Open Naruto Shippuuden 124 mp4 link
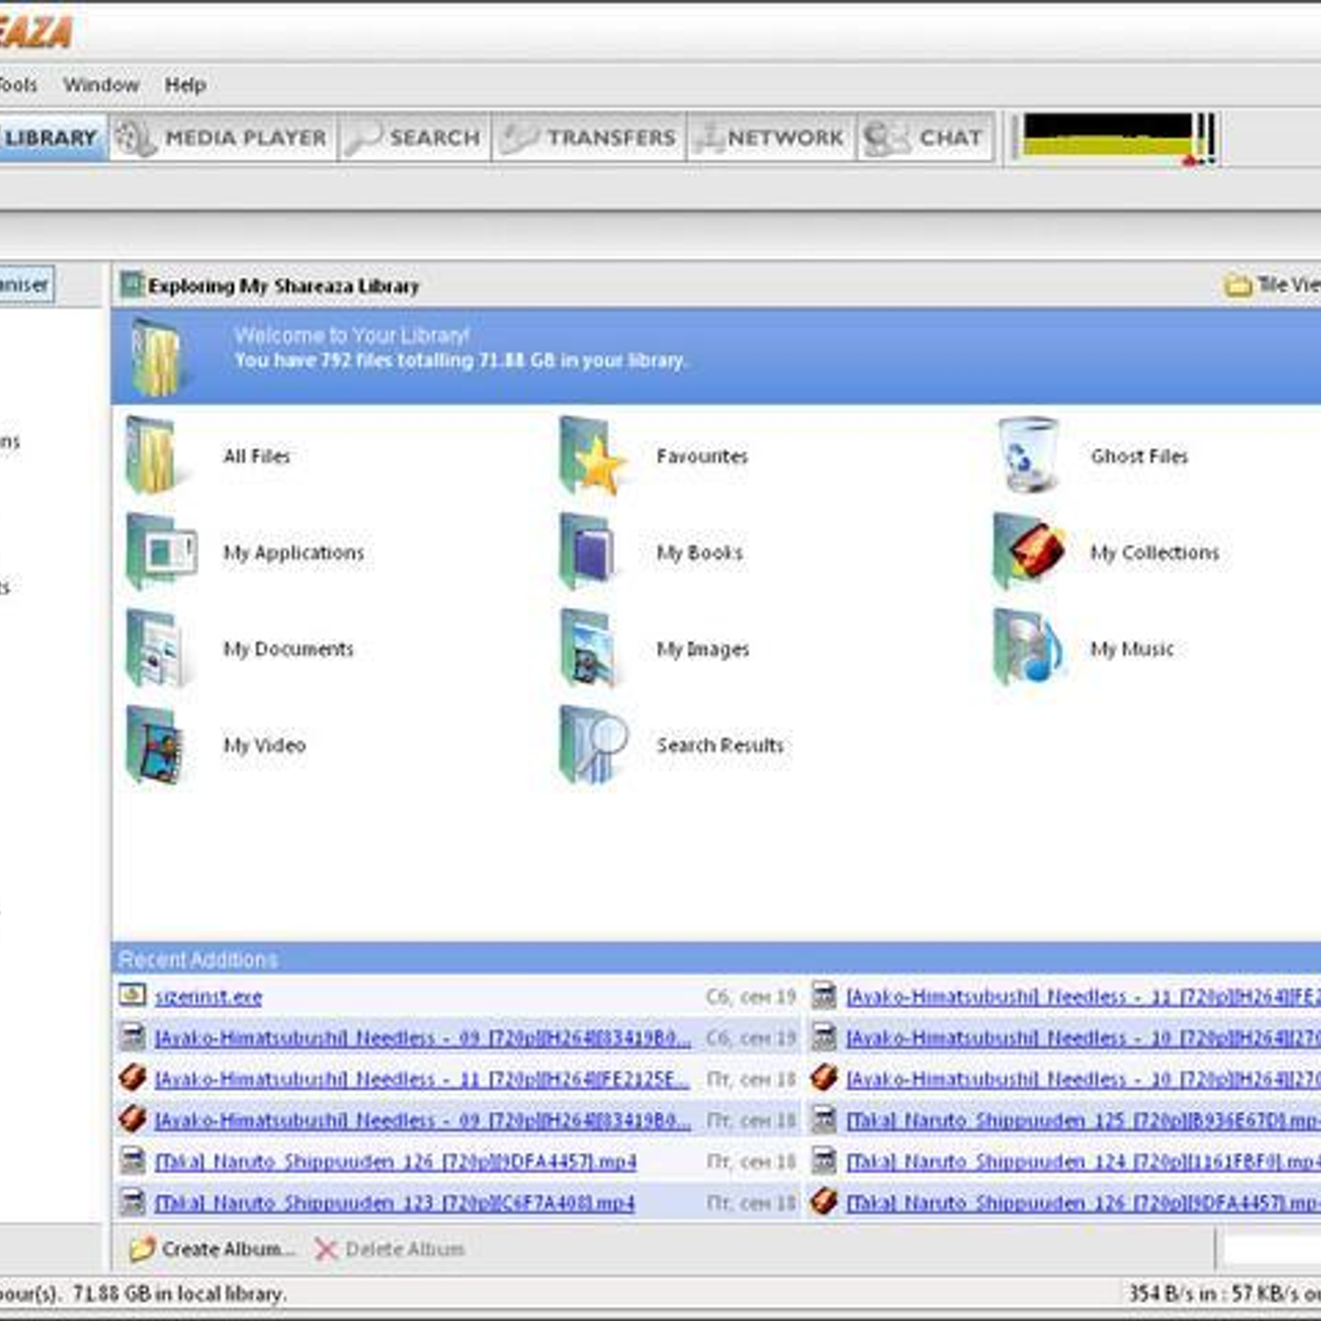This screenshot has width=1321, height=1321. pos(1082,1162)
